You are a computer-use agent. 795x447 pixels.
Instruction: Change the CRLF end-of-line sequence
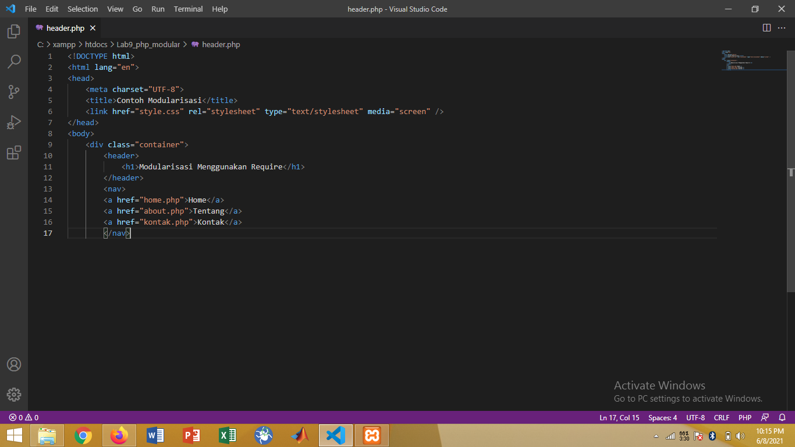pos(722,417)
